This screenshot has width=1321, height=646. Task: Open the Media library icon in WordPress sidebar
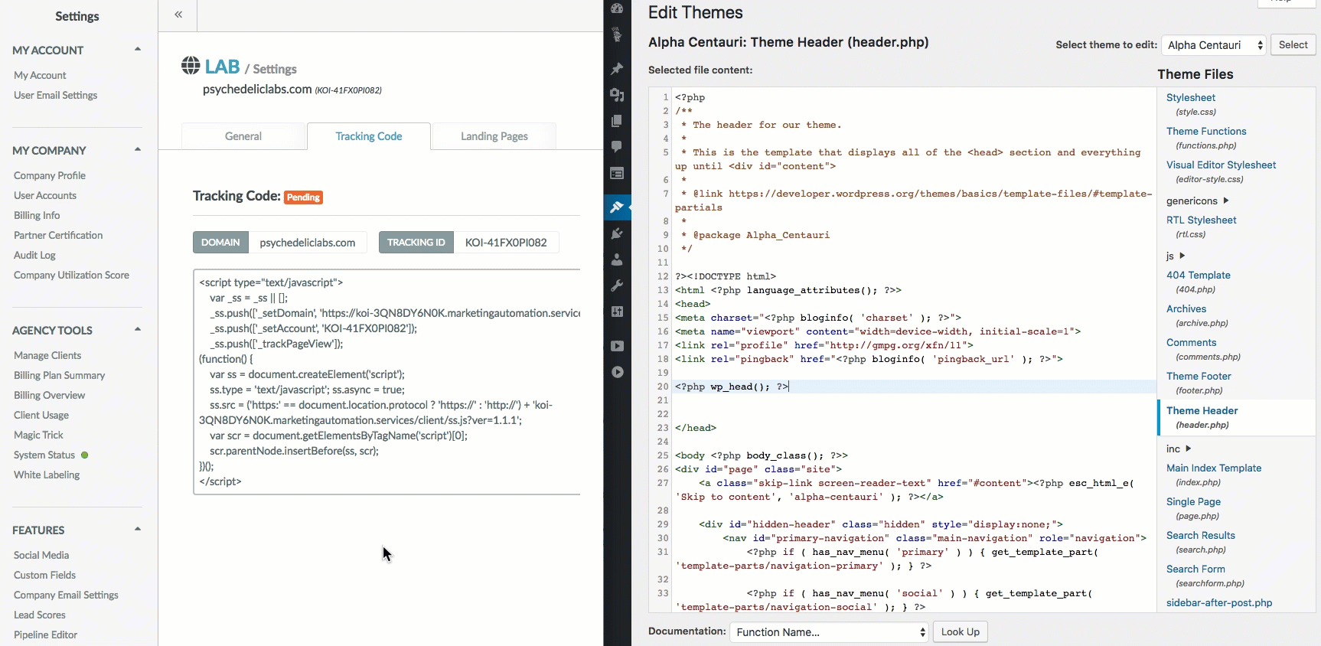point(617,94)
